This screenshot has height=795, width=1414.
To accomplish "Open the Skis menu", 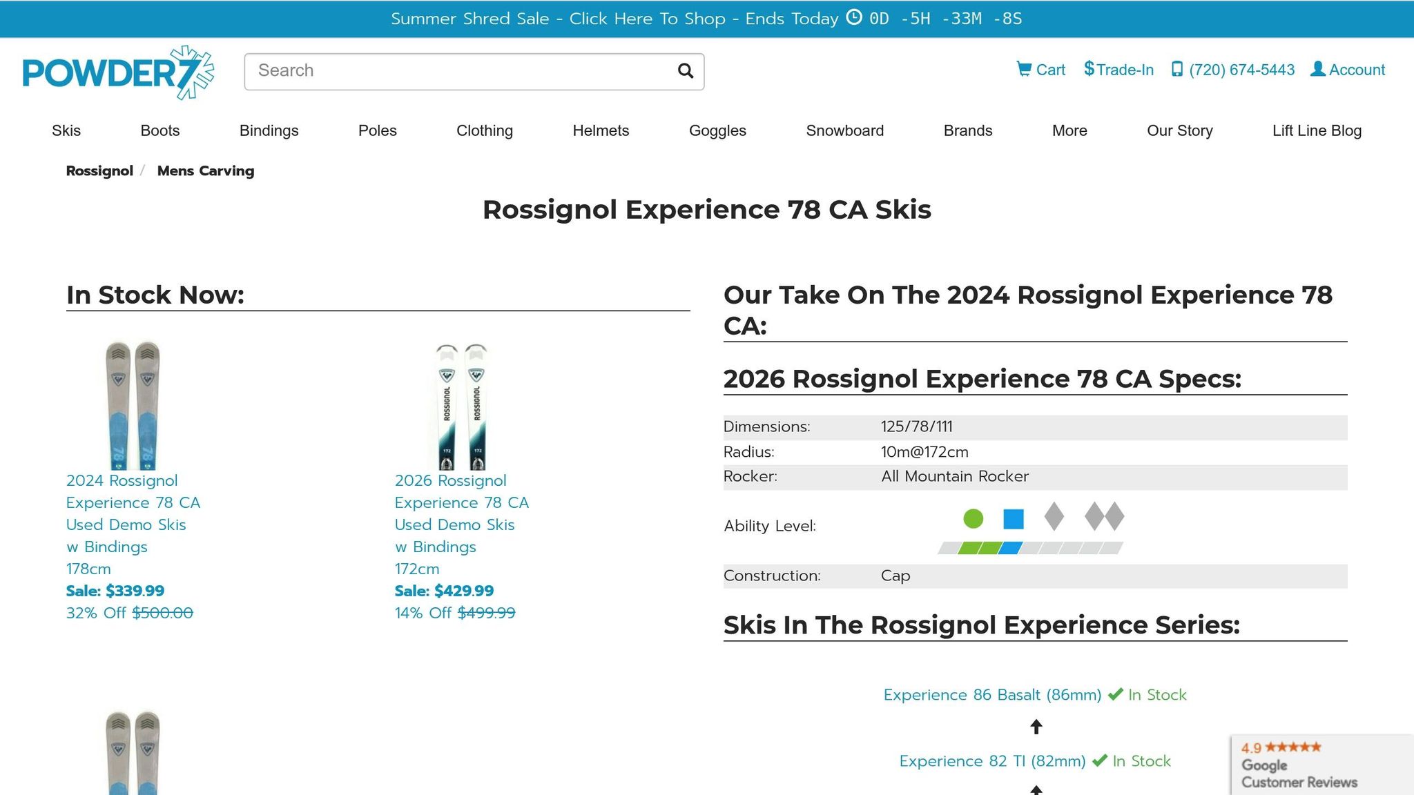I will pyautogui.click(x=66, y=130).
